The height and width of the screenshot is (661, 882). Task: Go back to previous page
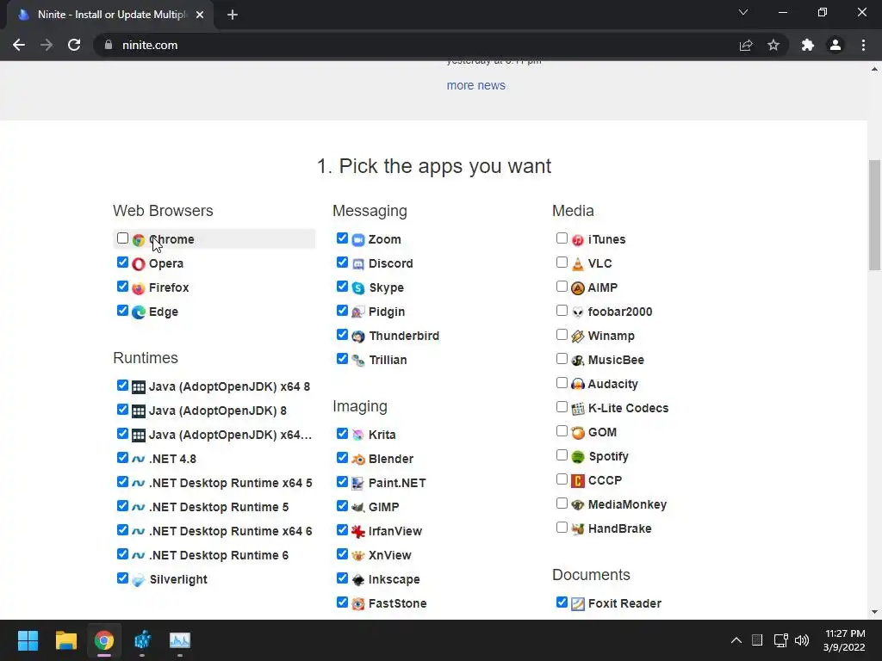[x=19, y=45]
